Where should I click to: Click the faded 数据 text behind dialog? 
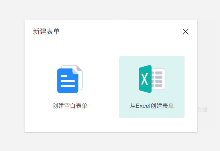202,110
